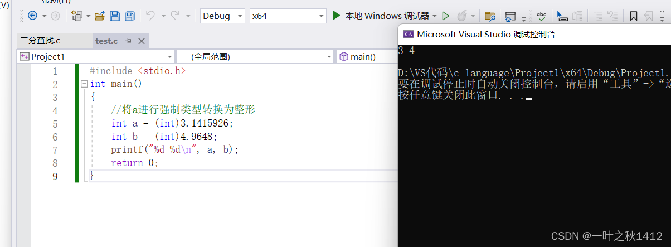The image size is (671, 247).
Task: Expand the global scope (全局范围) dropdown
Action: click(329, 56)
